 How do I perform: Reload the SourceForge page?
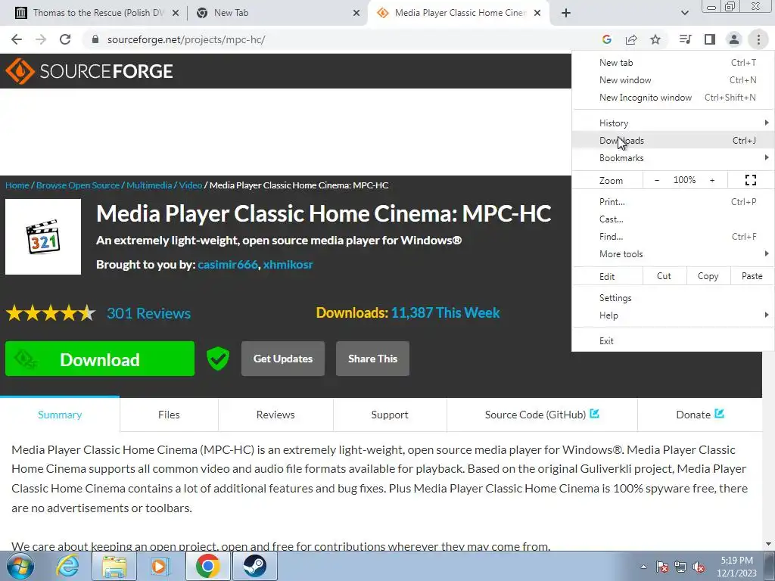[65, 39]
